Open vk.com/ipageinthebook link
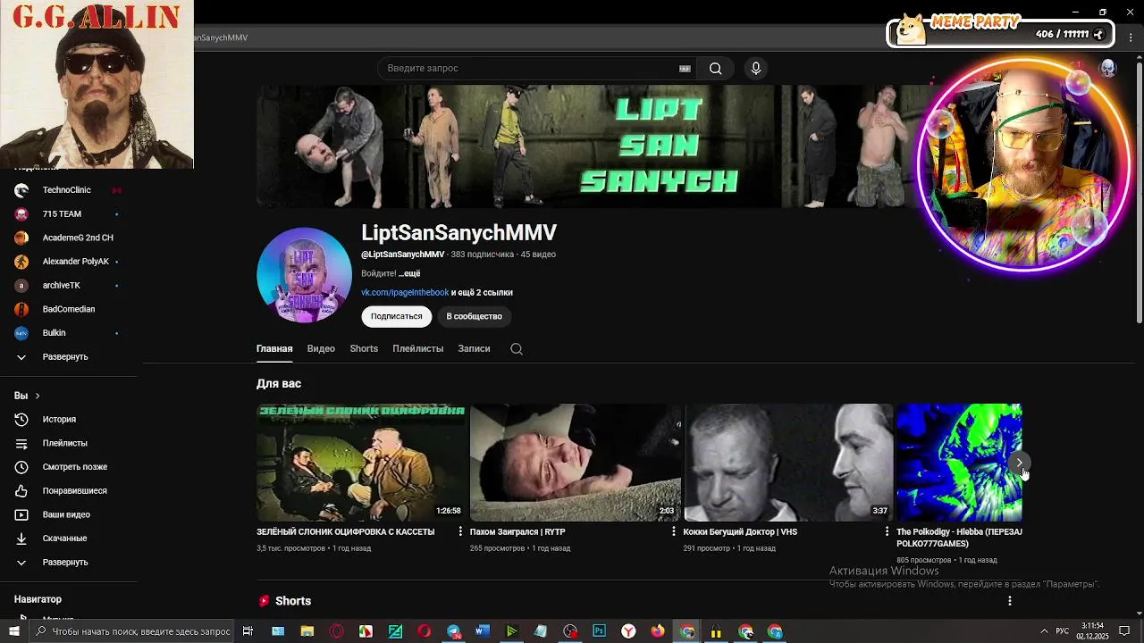 (x=405, y=292)
